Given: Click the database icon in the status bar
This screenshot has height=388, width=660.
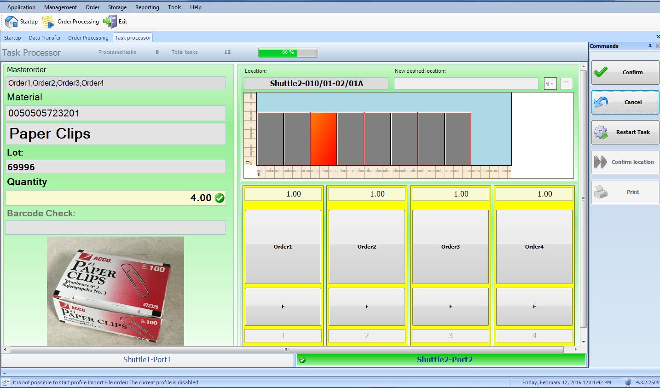Looking at the screenshot, I should coord(628,382).
